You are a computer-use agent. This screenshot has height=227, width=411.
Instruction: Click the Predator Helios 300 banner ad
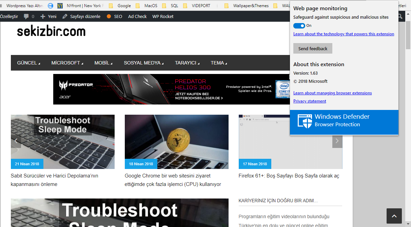click(x=172, y=89)
